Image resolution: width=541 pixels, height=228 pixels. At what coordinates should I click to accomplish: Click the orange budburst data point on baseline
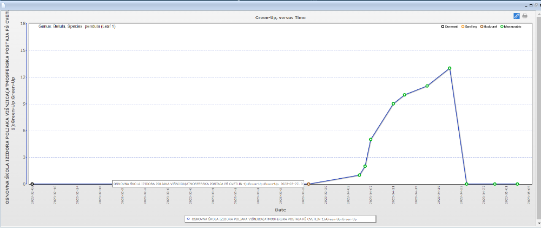pyautogui.click(x=308, y=184)
